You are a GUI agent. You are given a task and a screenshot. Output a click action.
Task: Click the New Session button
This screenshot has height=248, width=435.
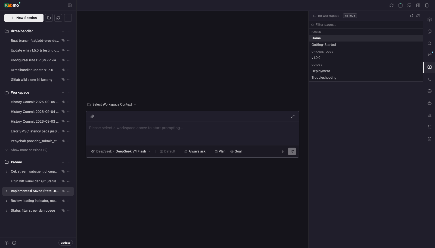(24, 18)
